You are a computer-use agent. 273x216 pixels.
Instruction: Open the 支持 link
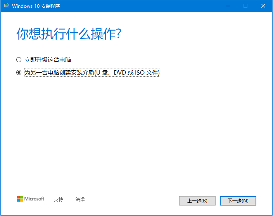pos(58,199)
